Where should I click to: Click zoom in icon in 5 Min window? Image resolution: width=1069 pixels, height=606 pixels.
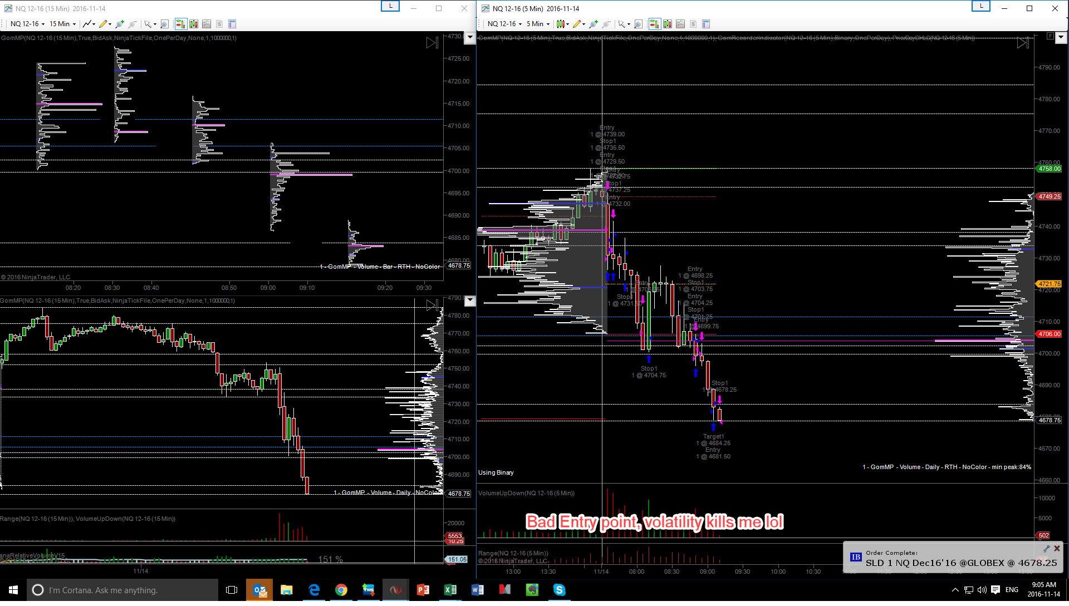[594, 24]
